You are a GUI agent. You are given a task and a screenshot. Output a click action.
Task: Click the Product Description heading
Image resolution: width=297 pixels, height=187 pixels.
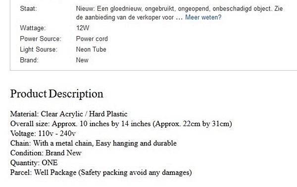pos(56,94)
